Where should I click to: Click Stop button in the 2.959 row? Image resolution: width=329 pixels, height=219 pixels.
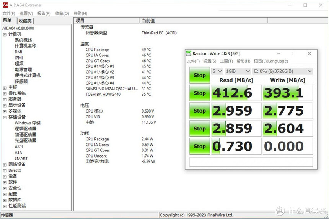point(200,111)
